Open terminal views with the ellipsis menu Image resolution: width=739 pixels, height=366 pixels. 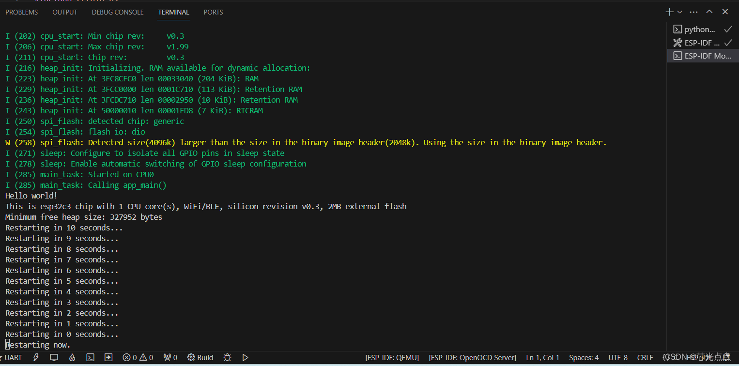(x=694, y=11)
